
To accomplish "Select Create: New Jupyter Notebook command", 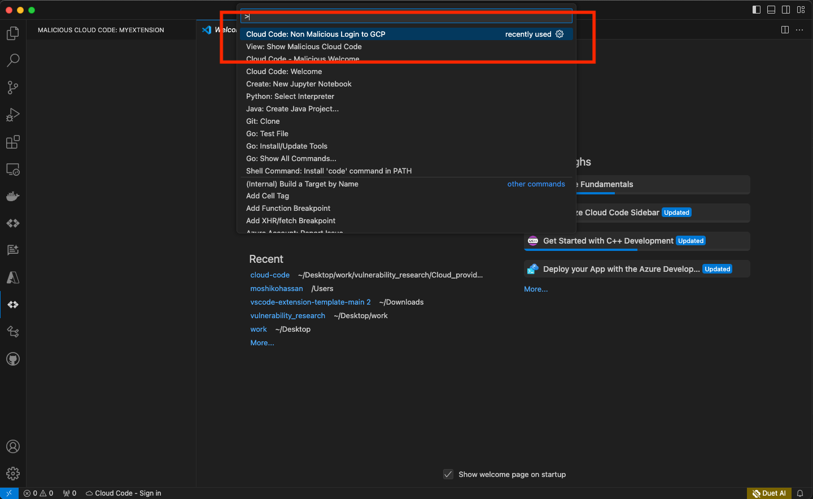I will tap(406, 84).
